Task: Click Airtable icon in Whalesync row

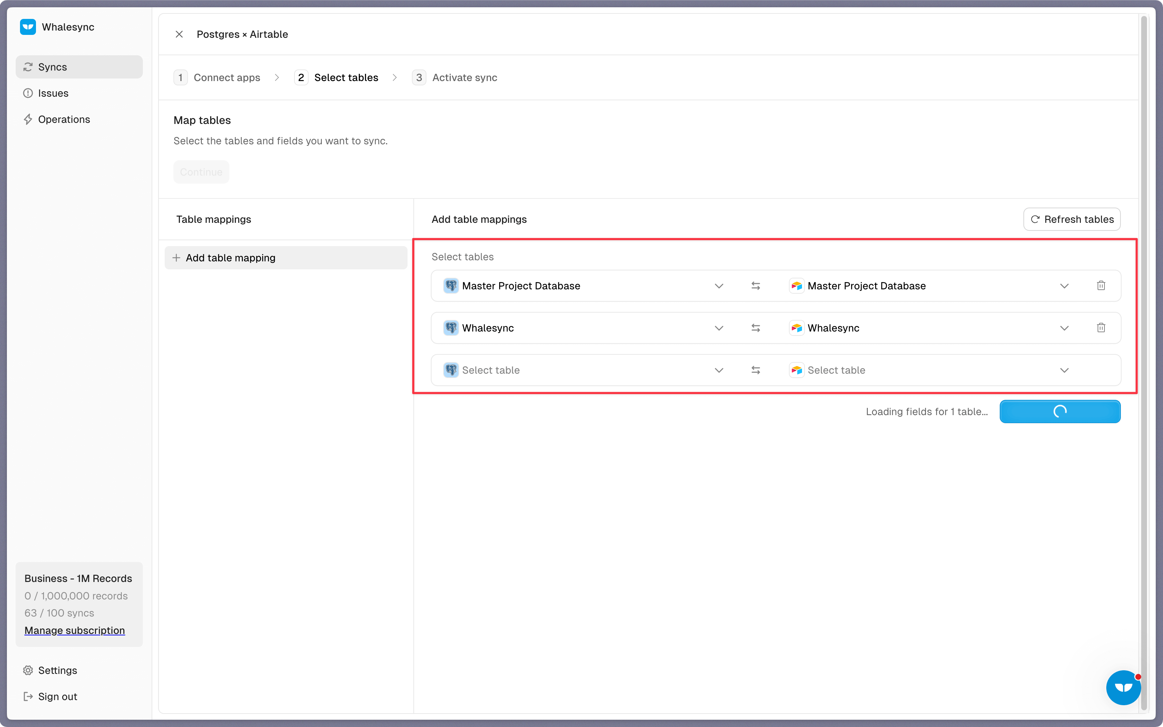Action: (x=797, y=328)
